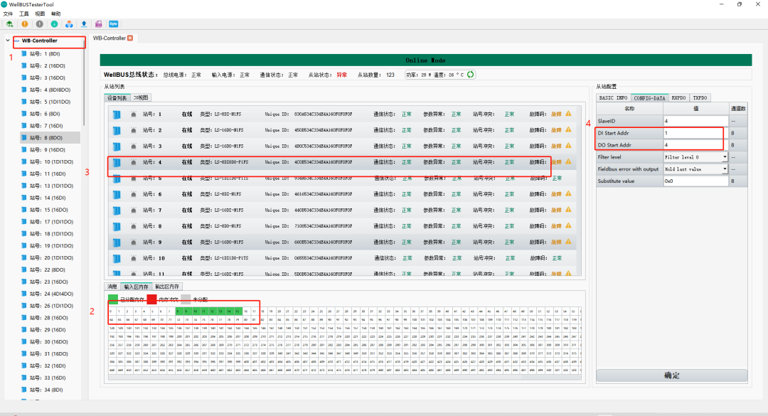
Task: Close the WB-Controller tab with red X
Action: (x=130, y=38)
